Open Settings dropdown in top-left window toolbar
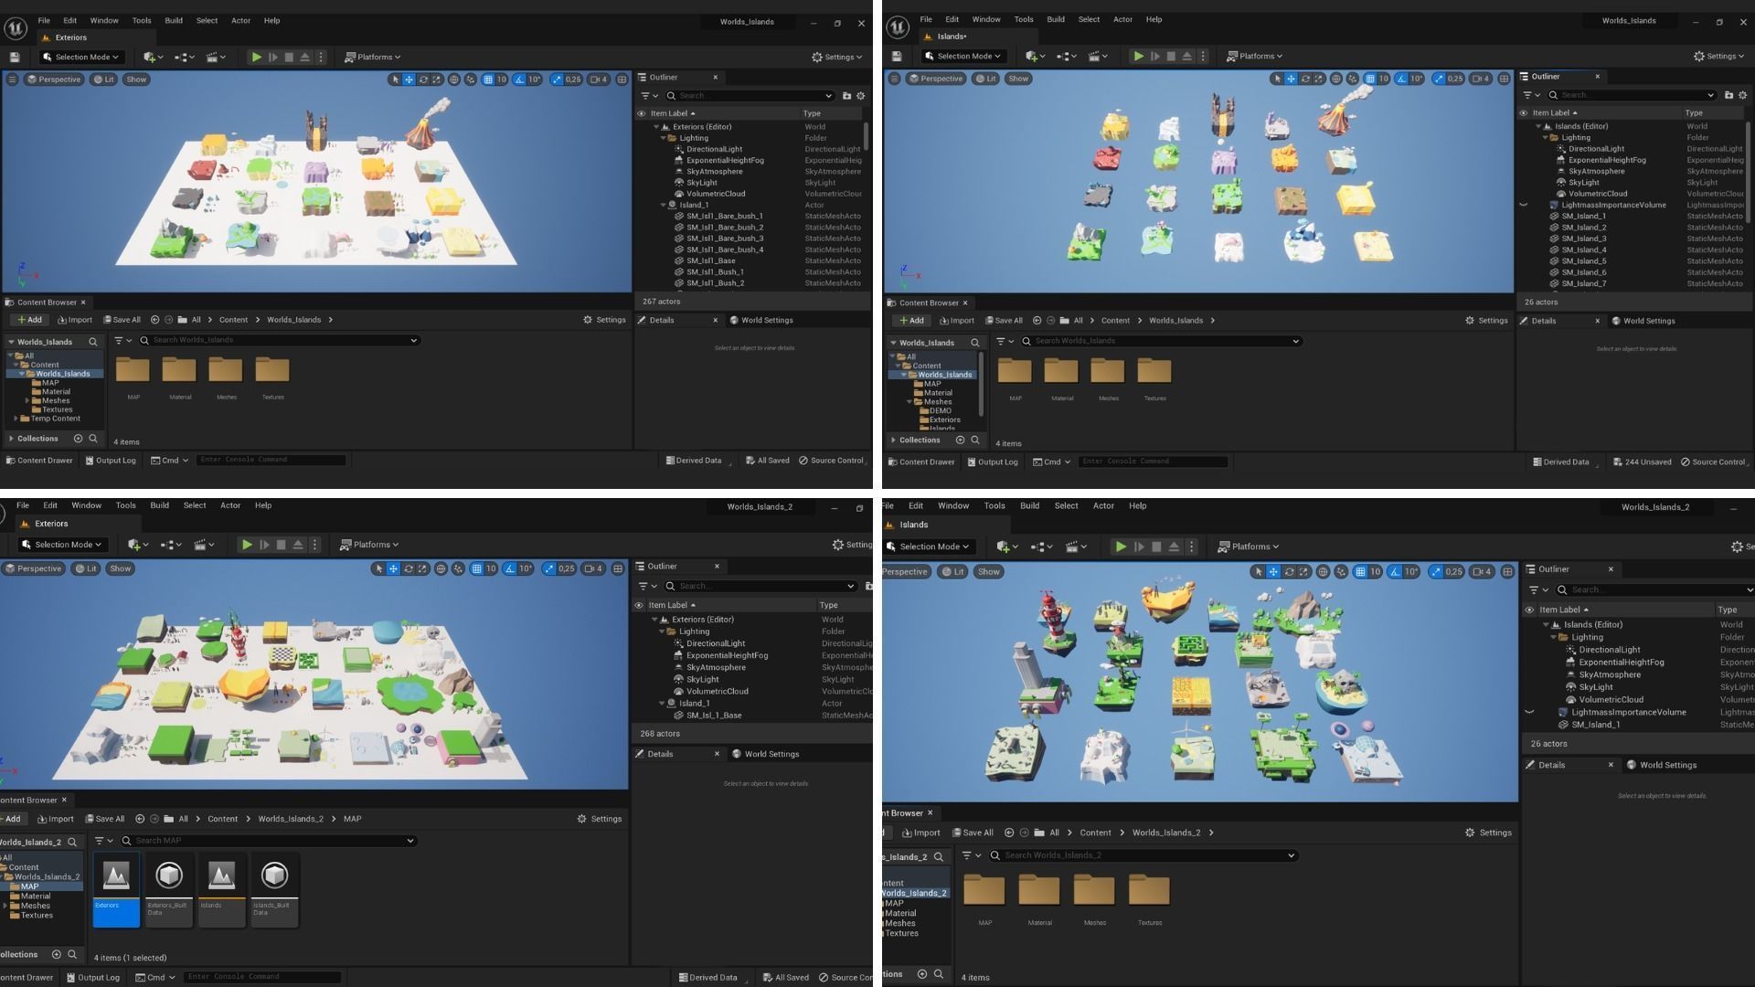 (837, 57)
